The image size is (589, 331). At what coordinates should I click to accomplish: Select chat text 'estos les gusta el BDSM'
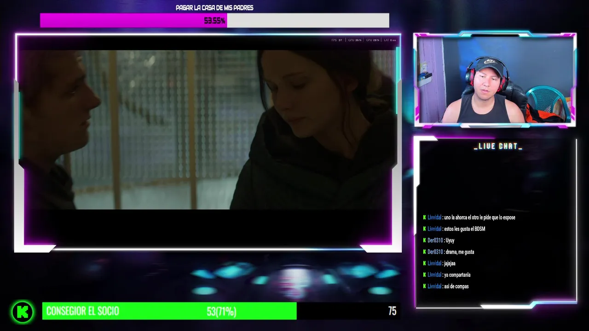coord(465,229)
